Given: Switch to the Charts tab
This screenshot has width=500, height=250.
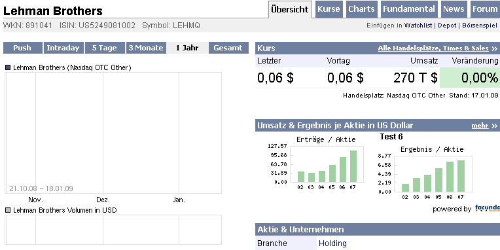Looking at the screenshot, I should pos(361,9).
